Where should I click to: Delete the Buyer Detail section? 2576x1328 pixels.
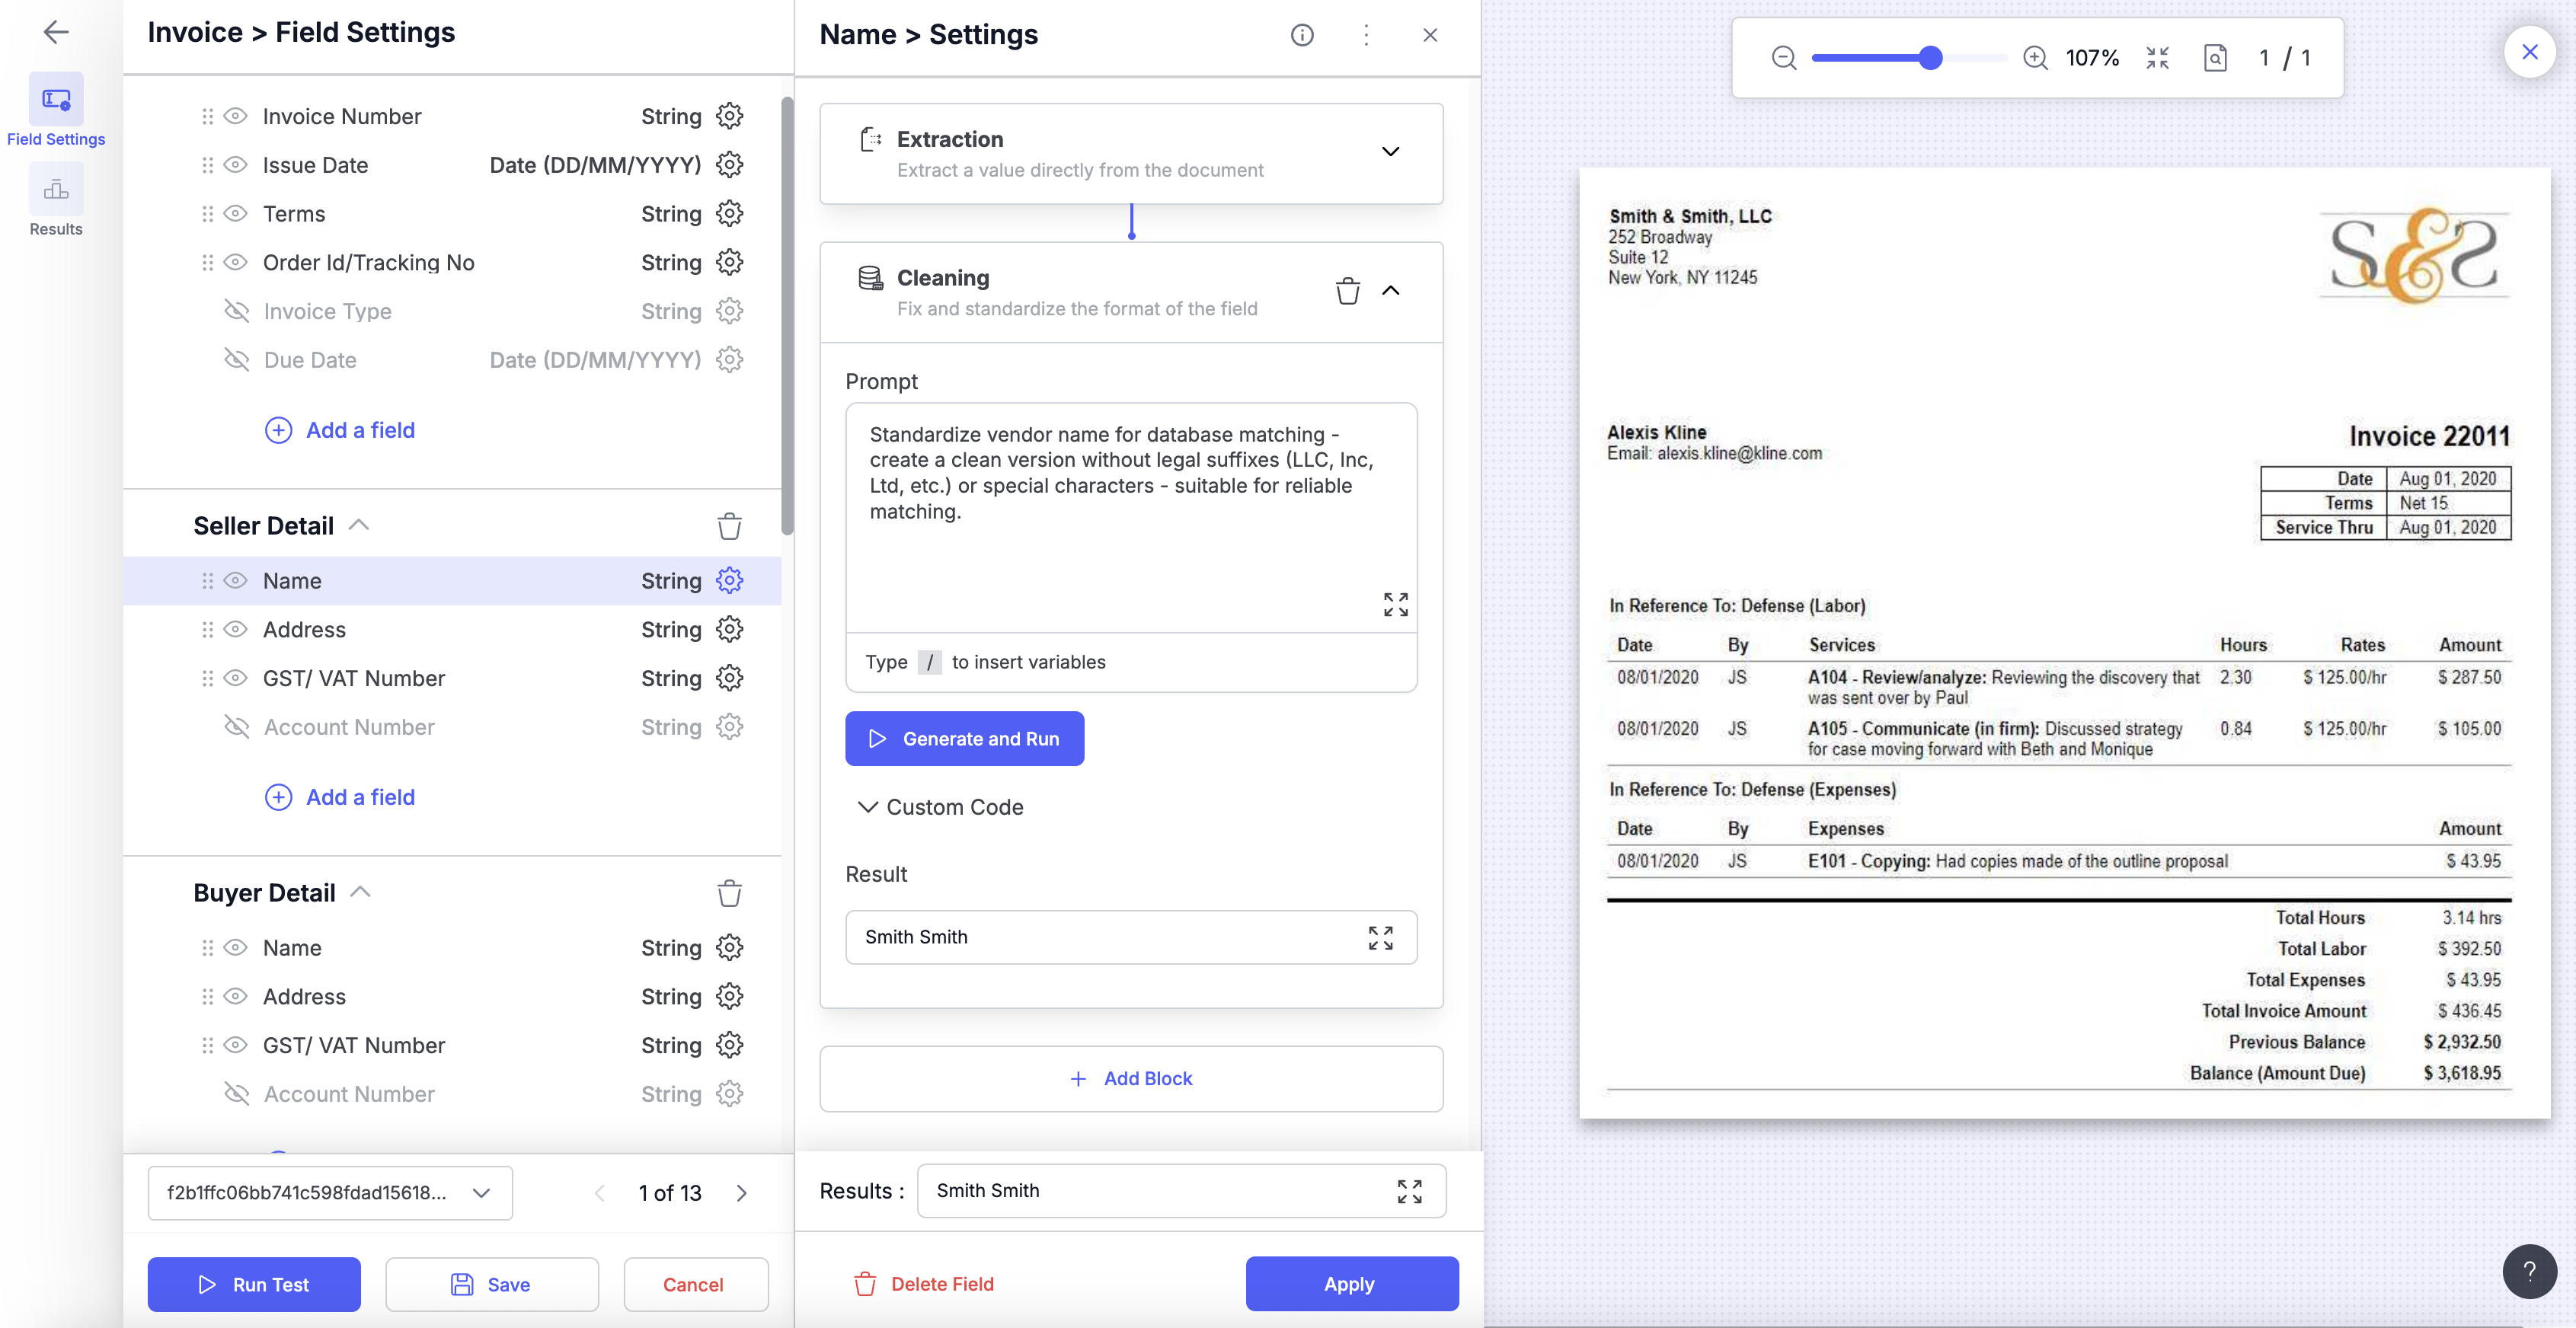click(x=730, y=893)
